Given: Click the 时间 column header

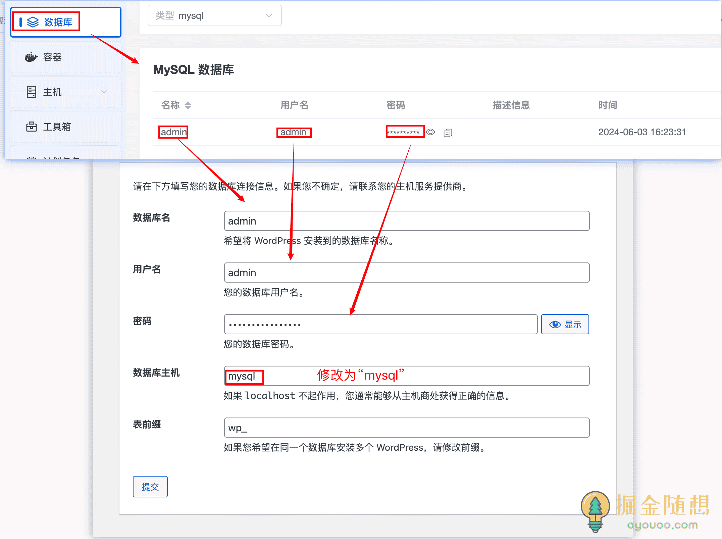Looking at the screenshot, I should coord(608,105).
